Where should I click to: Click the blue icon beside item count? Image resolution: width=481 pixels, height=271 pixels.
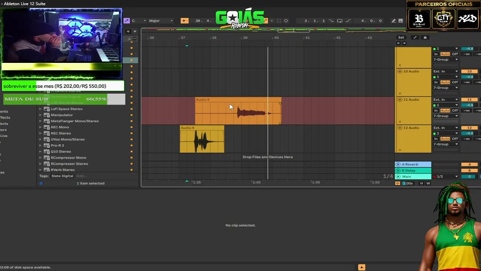[x=41, y=183]
